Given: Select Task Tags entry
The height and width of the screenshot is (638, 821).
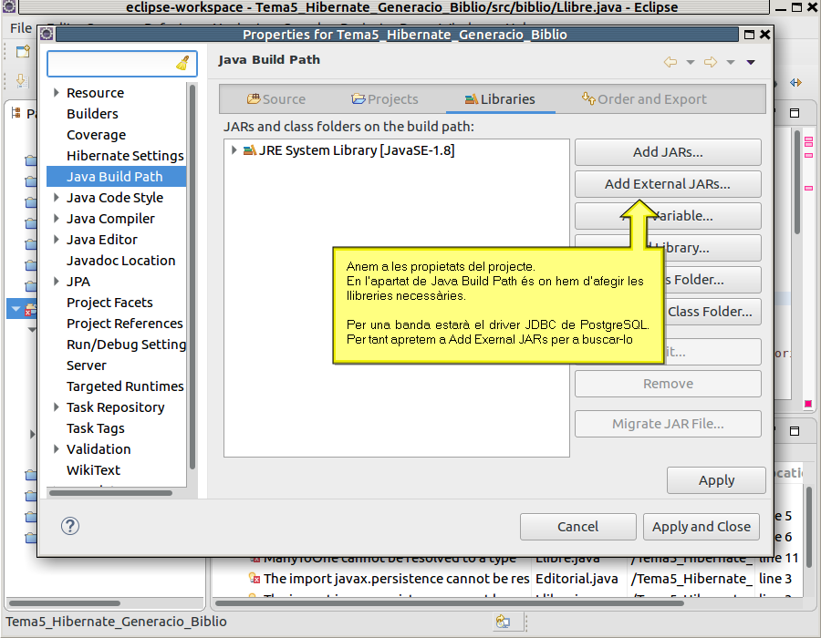Looking at the screenshot, I should pos(95,427).
